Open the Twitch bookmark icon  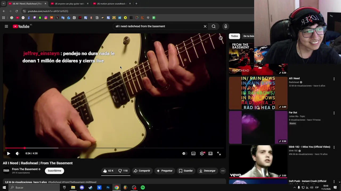click(34, 18)
